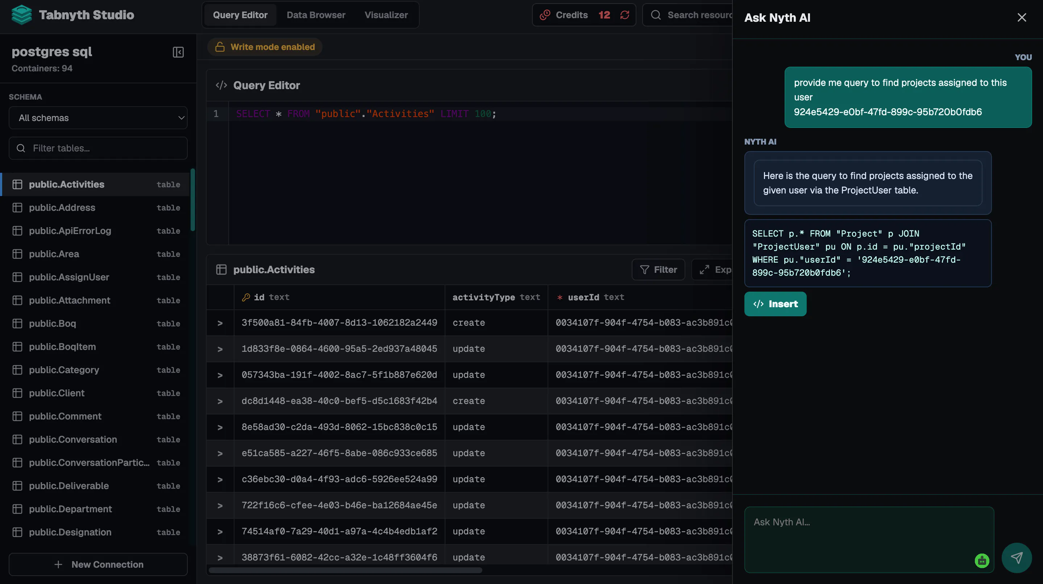The width and height of the screenshot is (1043, 584).
Task: Click the plus icon on New Connection
Action: tap(58, 564)
